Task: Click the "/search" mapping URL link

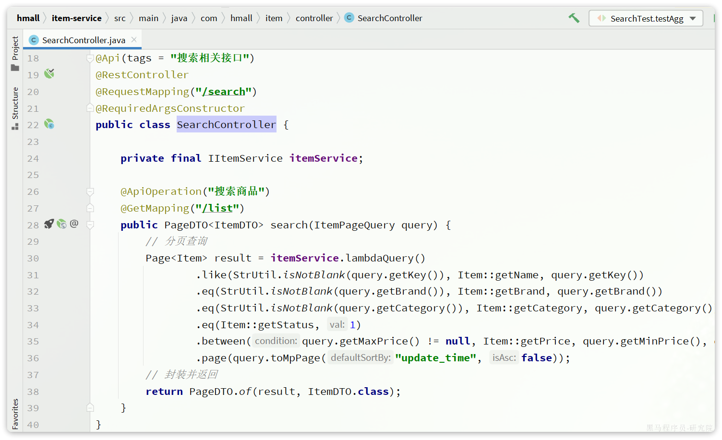Action: [x=224, y=92]
